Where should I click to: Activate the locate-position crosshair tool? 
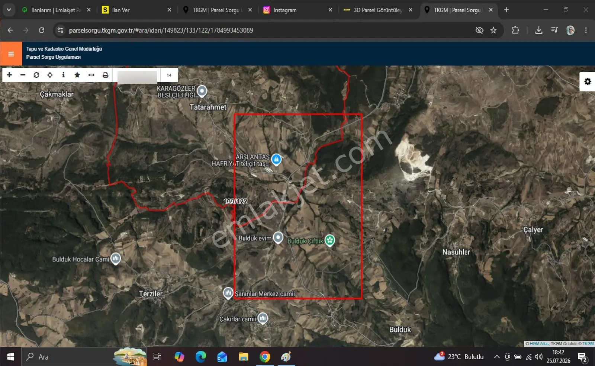pyautogui.click(x=50, y=75)
